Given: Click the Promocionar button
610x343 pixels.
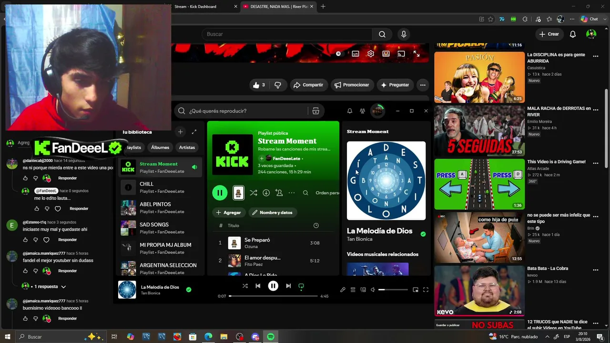Looking at the screenshot, I should 352,85.
